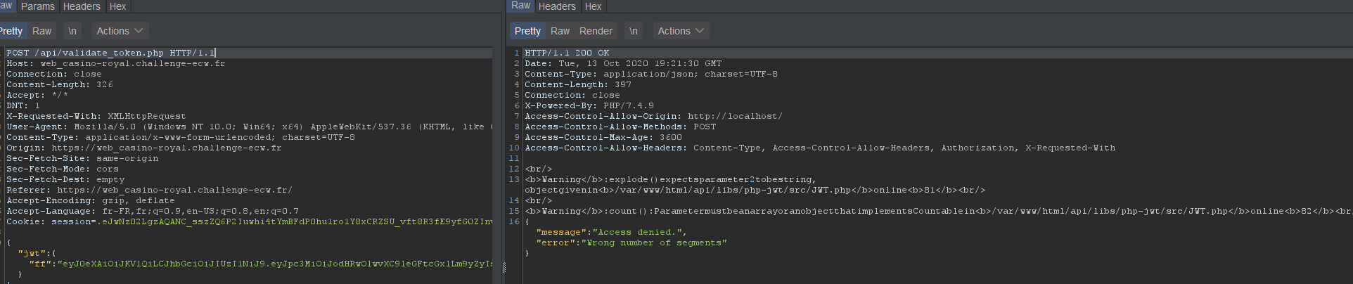Click the Cookie: session= header line

coord(249,221)
